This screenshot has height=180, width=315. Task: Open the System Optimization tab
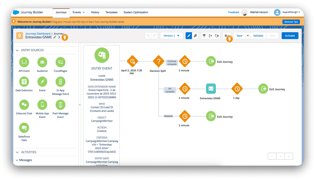coord(136,12)
